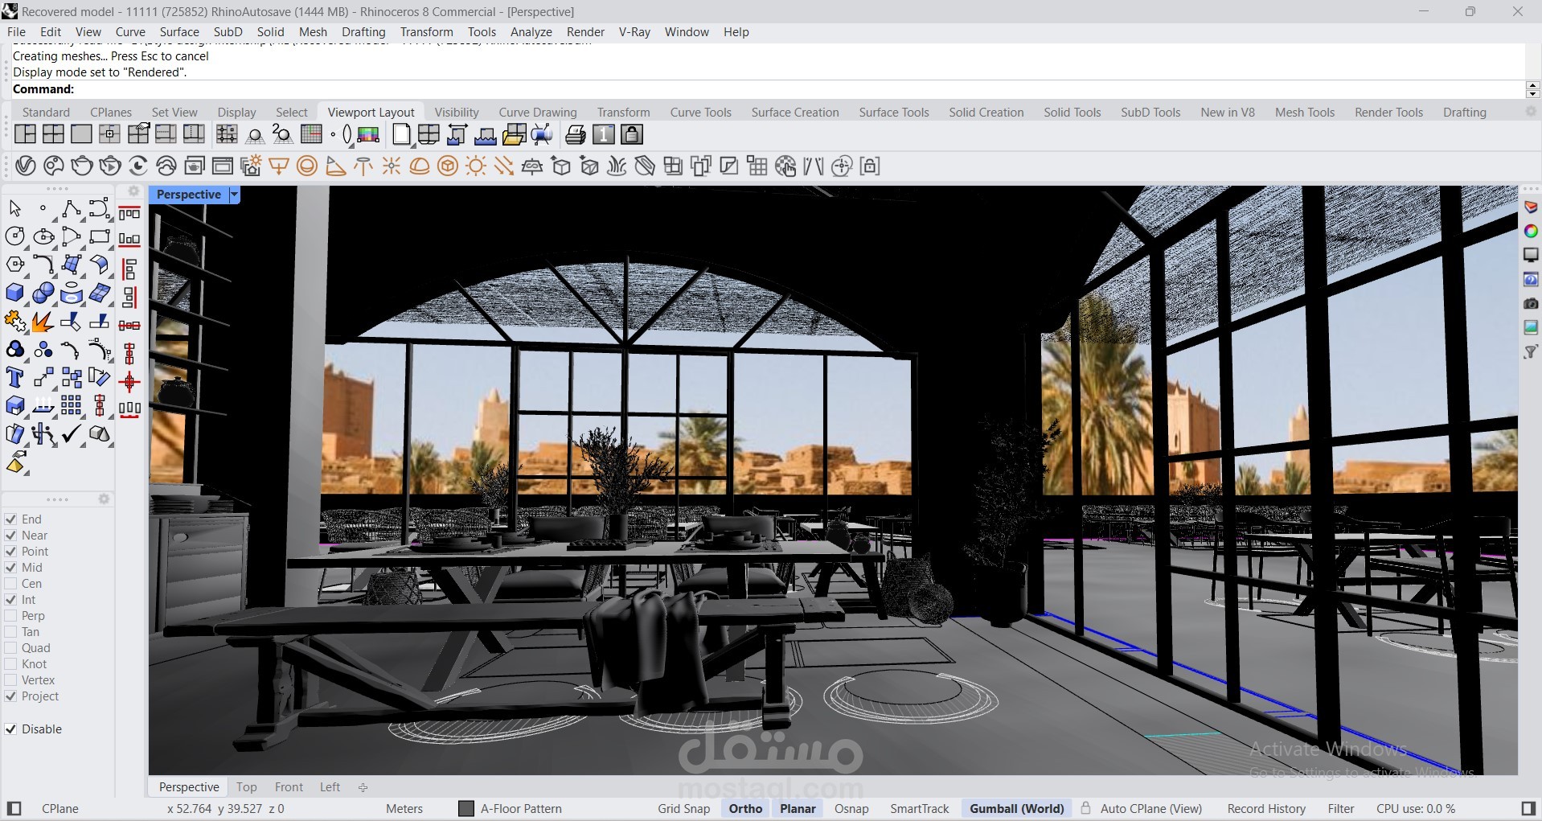
Task: Switch to the Top viewport tab
Action: click(x=247, y=787)
